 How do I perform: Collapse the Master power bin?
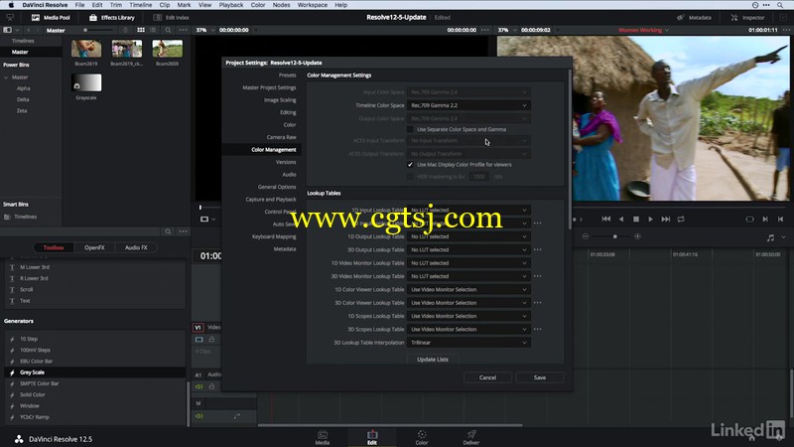[x=6, y=77]
